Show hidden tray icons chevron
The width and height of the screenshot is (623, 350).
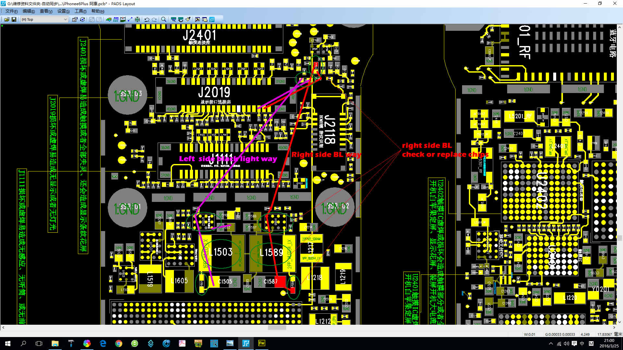tap(551, 344)
